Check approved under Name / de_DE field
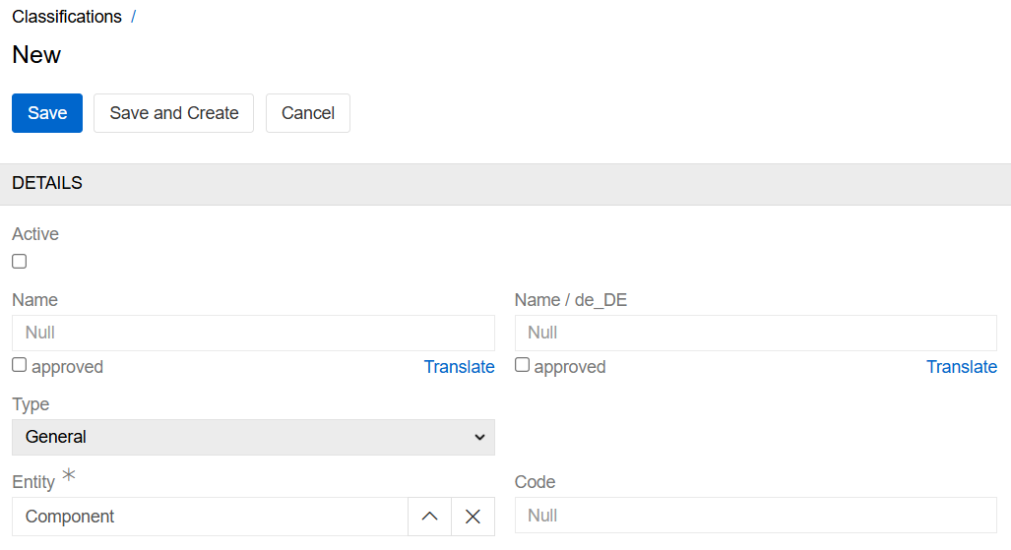The height and width of the screenshot is (550, 1011). 523,365
